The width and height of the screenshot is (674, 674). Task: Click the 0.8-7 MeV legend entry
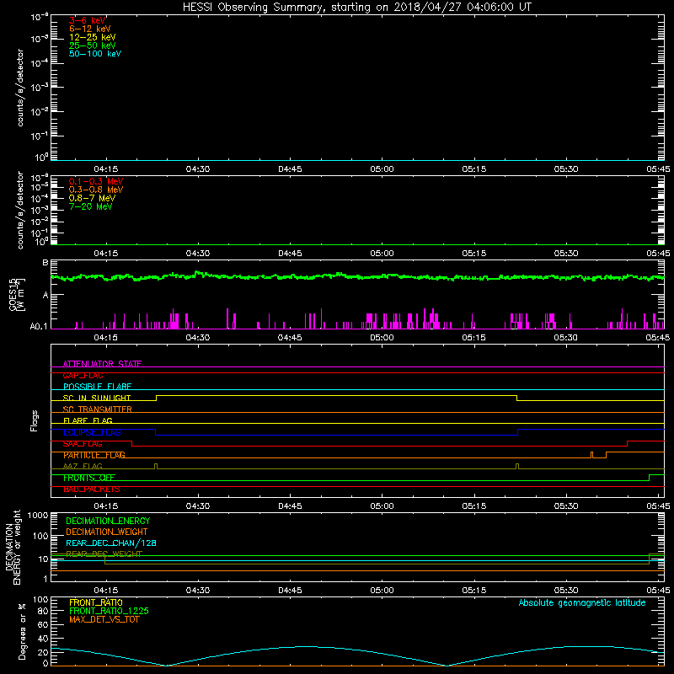(x=92, y=198)
